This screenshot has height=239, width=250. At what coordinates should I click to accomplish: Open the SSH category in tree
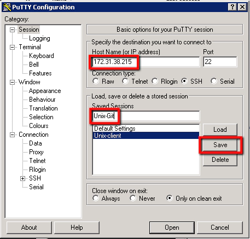coord(35,178)
